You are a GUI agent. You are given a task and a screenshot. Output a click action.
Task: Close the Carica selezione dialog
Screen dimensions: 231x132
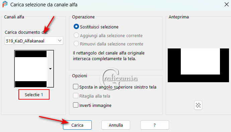[x=227, y=4]
